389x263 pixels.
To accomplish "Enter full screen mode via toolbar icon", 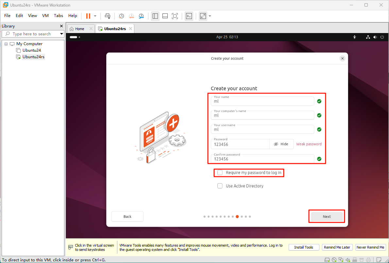I will click(x=175, y=16).
